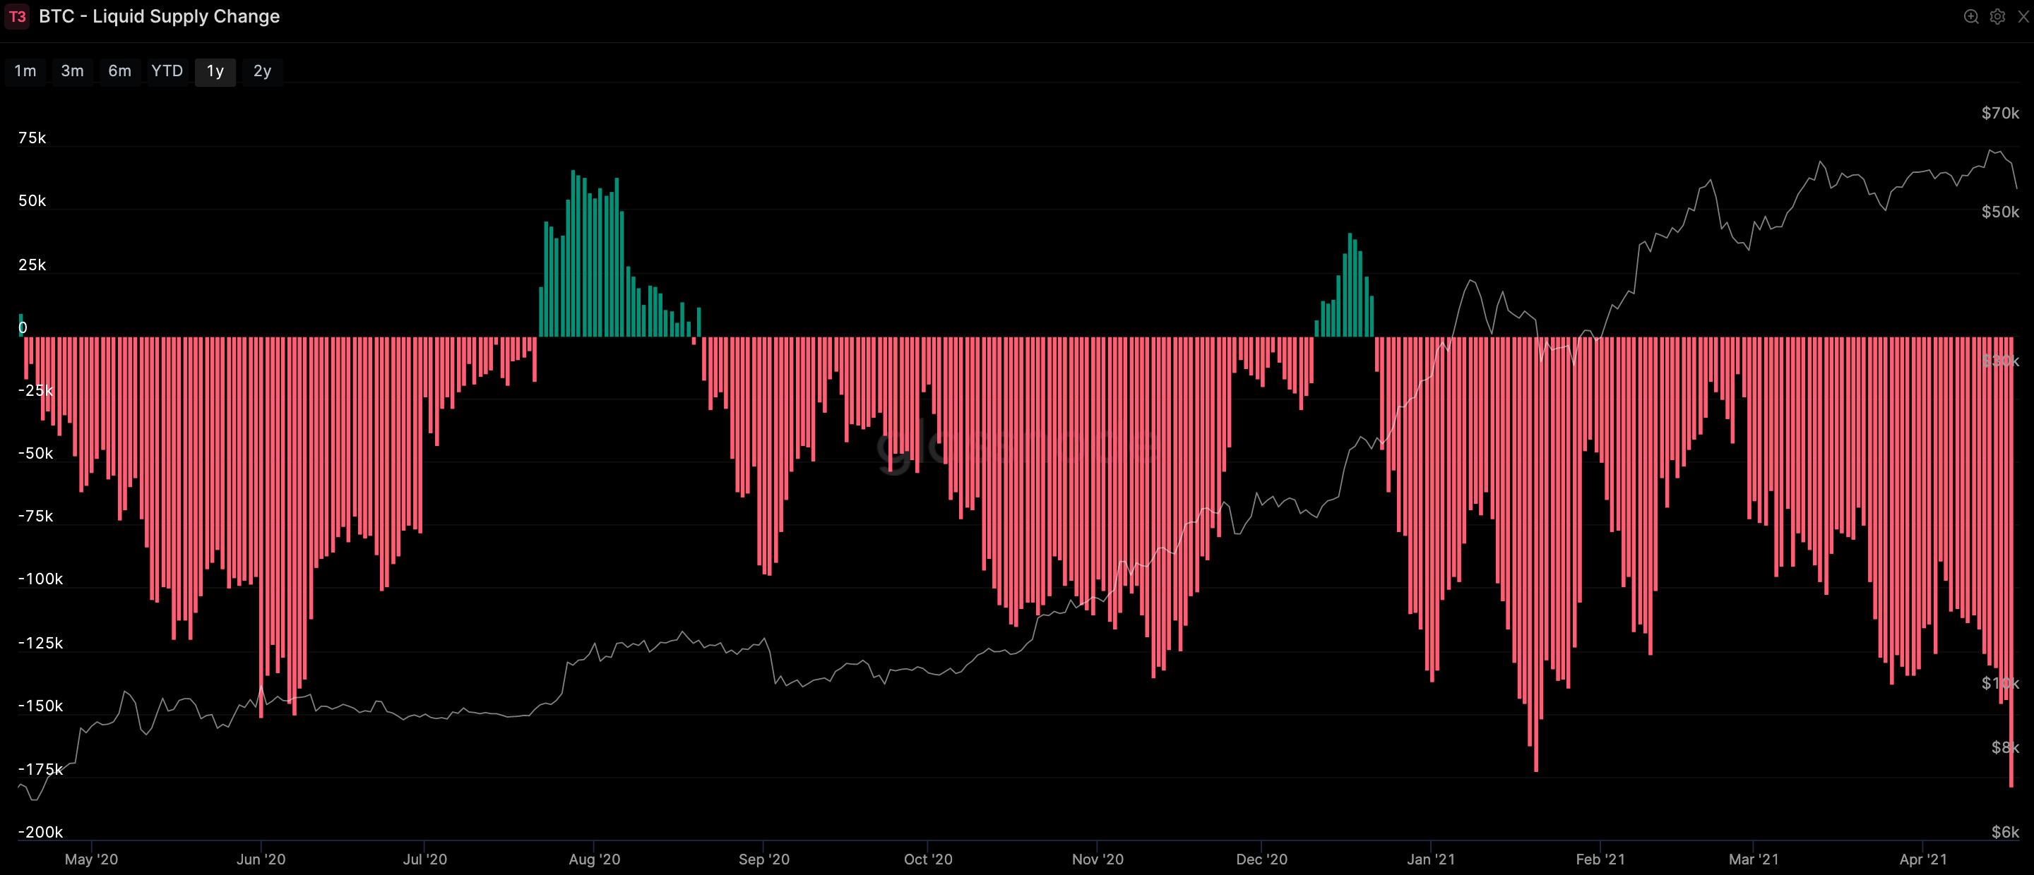Screen dimensions: 2034x875
Task: Click the Apr '21 x-axis label
Action: [1923, 859]
